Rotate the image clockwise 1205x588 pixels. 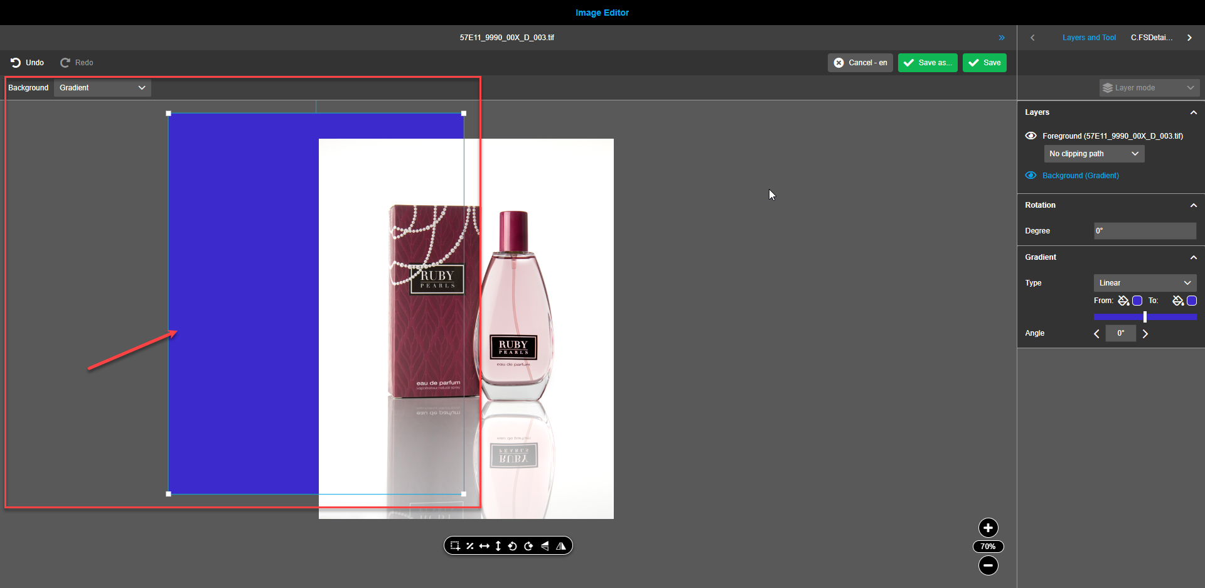528,545
